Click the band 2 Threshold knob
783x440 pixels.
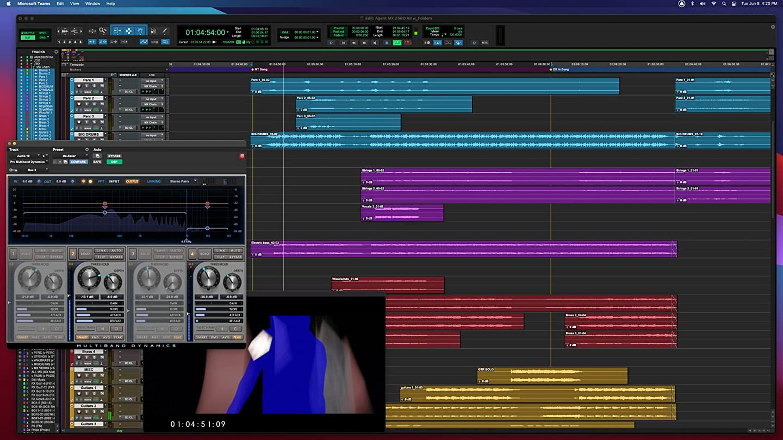point(88,278)
